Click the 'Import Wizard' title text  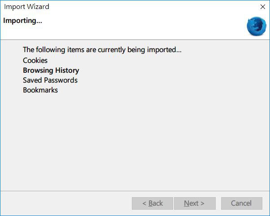tap(26, 7)
